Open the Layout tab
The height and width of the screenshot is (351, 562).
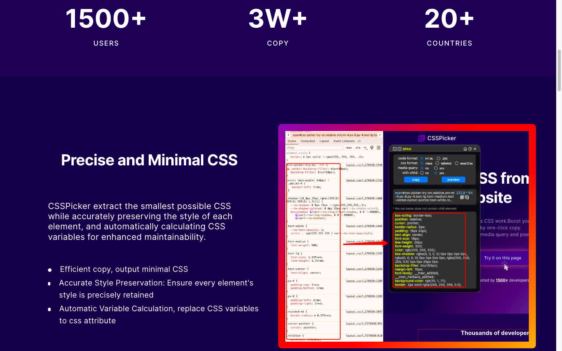pyautogui.click(x=324, y=141)
